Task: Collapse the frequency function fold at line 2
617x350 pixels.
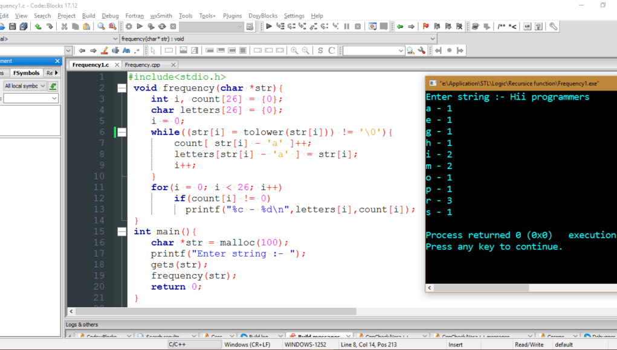Action: pyautogui.click(x=122, y=88)
